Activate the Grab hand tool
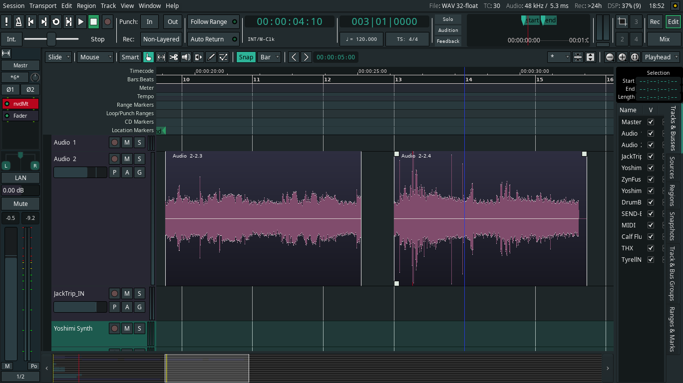Screen dimensions: 683x383 148,57
